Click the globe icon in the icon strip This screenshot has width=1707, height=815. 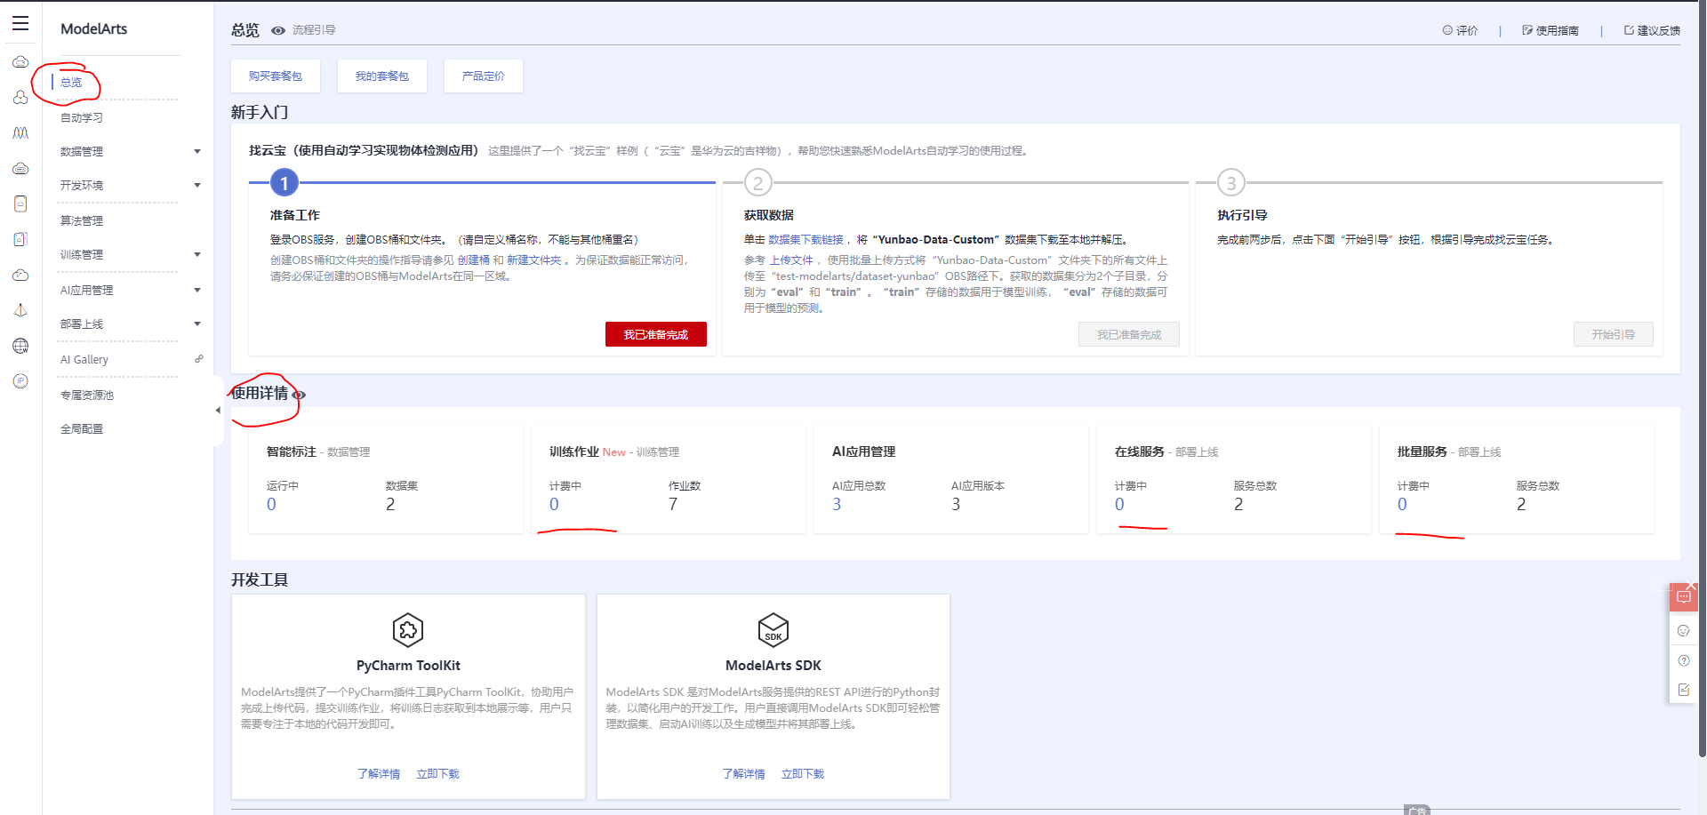20,346
